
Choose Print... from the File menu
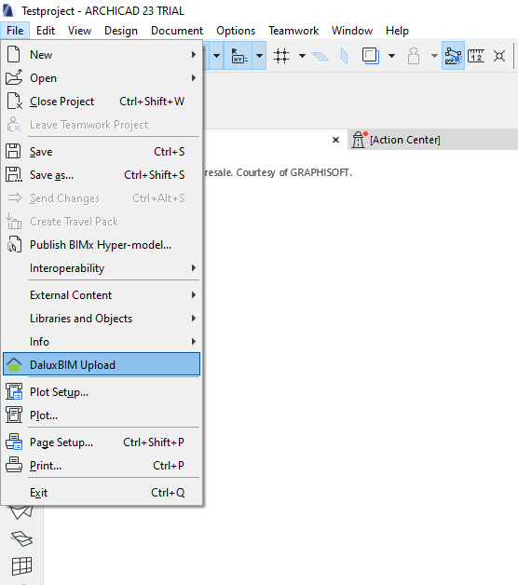pos(102,465)
